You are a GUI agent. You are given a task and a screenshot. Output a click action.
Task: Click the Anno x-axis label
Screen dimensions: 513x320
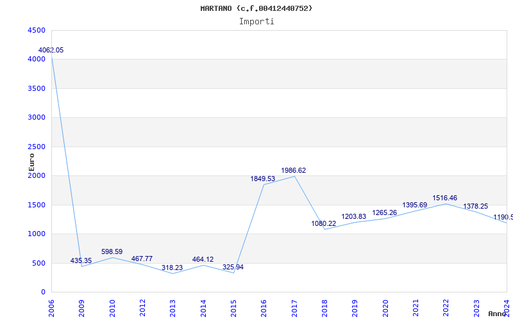[x=496, y=314]
